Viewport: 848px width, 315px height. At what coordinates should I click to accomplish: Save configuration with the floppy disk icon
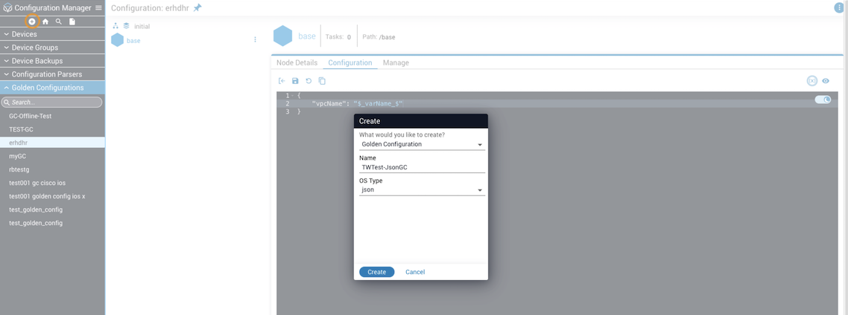pos(295,81)
